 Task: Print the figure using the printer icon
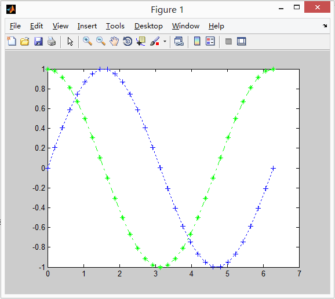point(52,41)
